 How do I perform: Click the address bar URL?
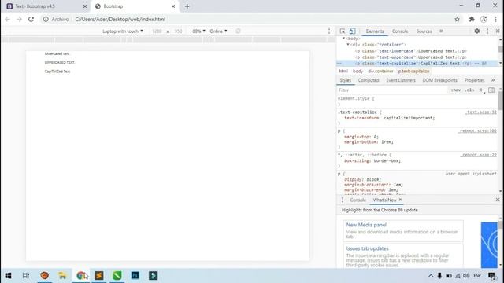click(x=120, y=19)
